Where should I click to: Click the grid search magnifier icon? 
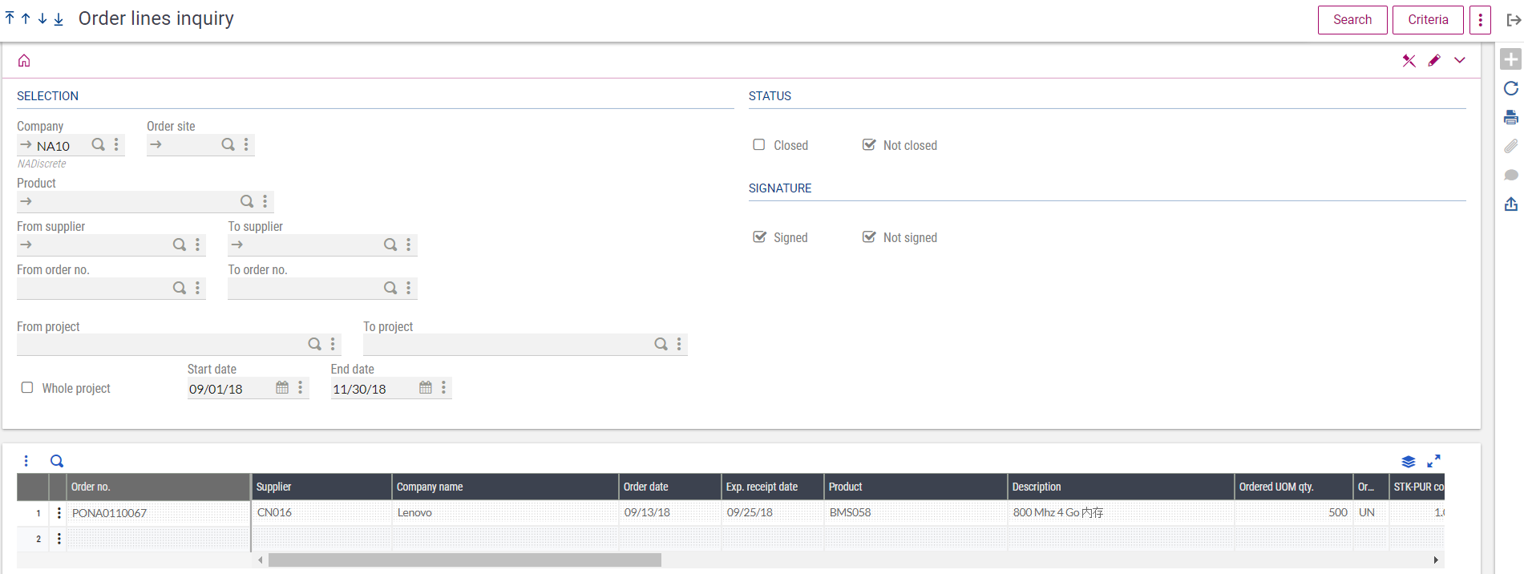[x=57, y=461]
